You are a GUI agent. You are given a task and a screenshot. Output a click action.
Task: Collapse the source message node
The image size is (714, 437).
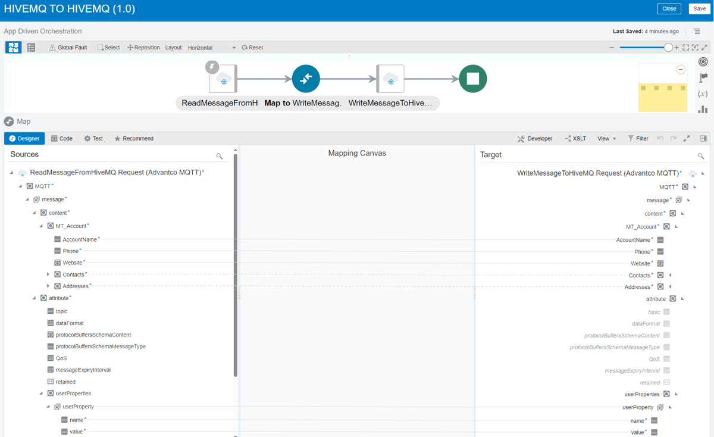tap(27, 199)
